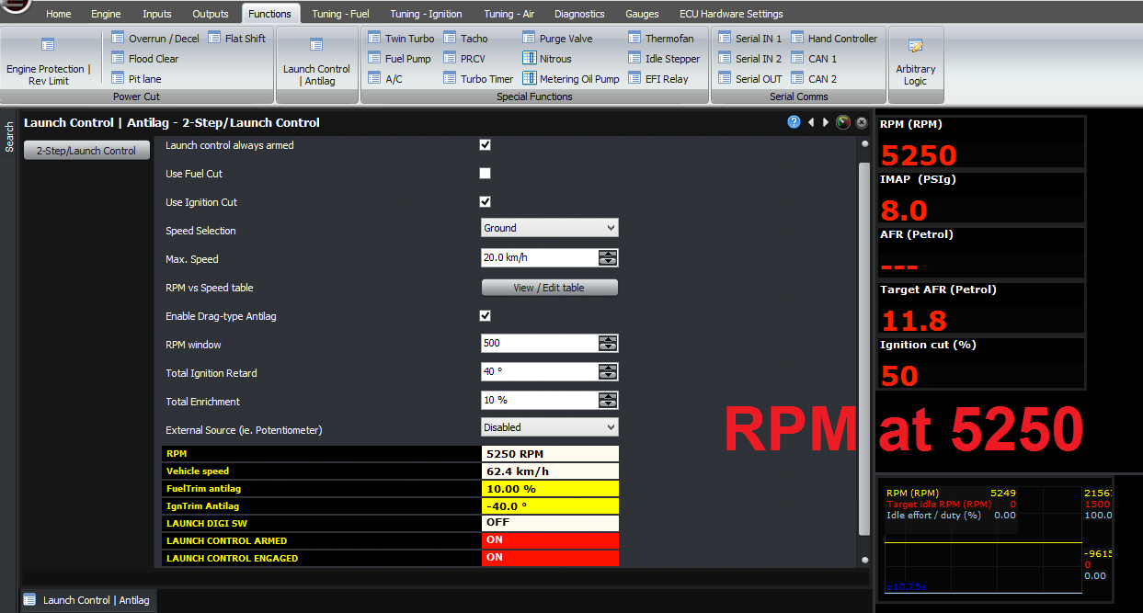The height and width of the screenshot is (613, 1143).
Task: Switch to Tuning - Fuel tab
Action: coord(340,14)
